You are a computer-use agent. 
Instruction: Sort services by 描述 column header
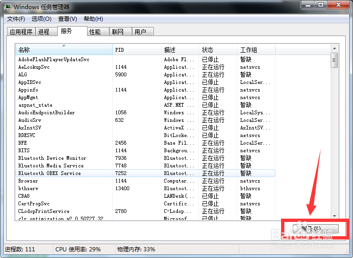click(180, 49)
